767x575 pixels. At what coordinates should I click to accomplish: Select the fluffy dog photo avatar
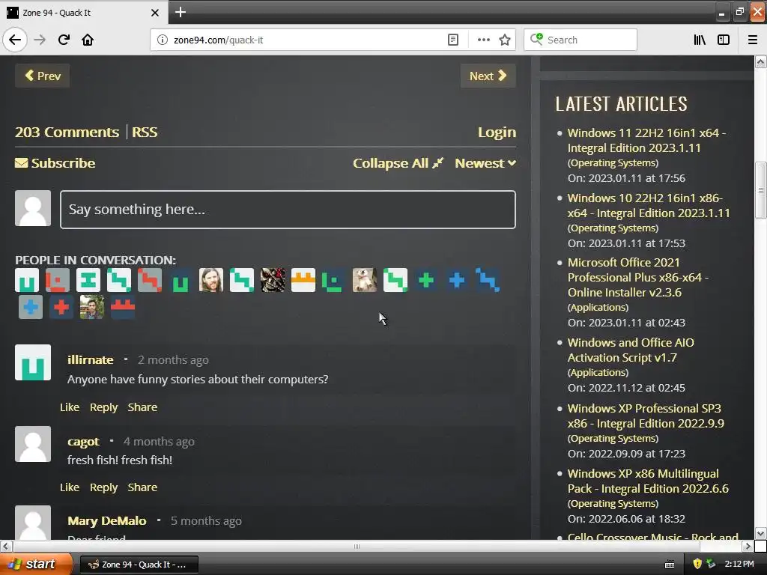(365, 280)
